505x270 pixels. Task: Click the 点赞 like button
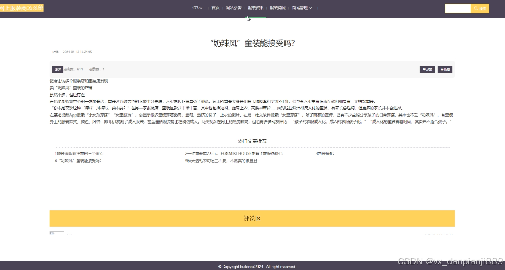427,69
